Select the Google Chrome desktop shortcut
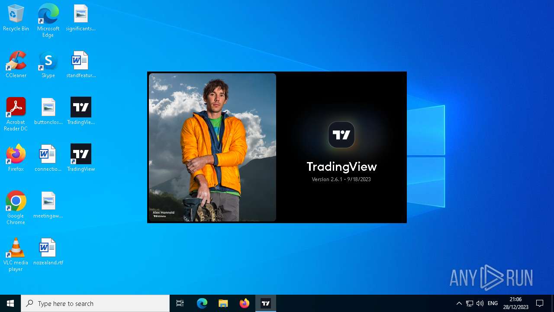Screen dimensions: 554x312 point(16,208)
